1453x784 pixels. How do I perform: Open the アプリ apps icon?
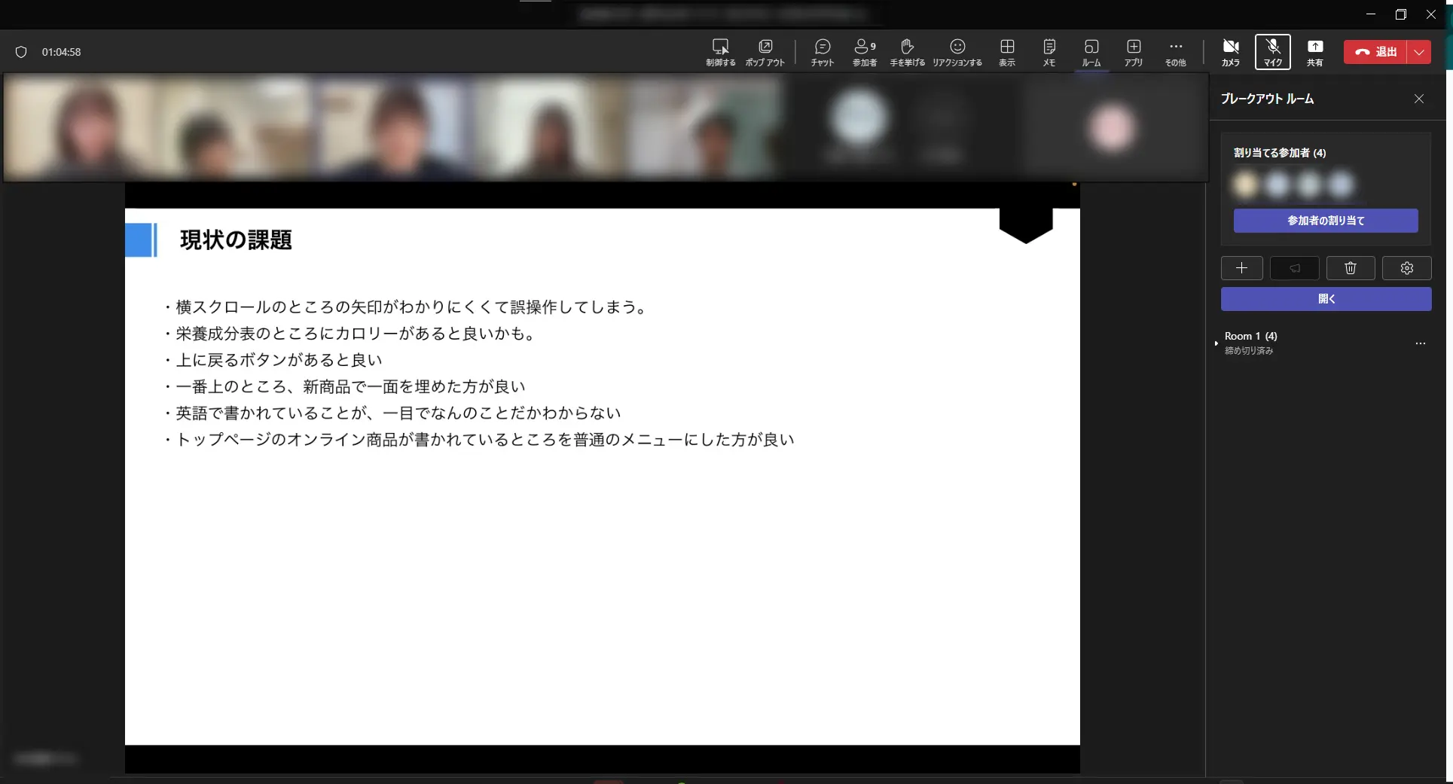coord(1134,52)
